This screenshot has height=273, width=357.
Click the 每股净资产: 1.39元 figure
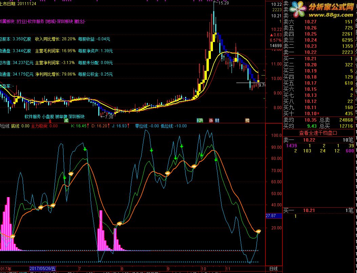(x=95, y=51)
